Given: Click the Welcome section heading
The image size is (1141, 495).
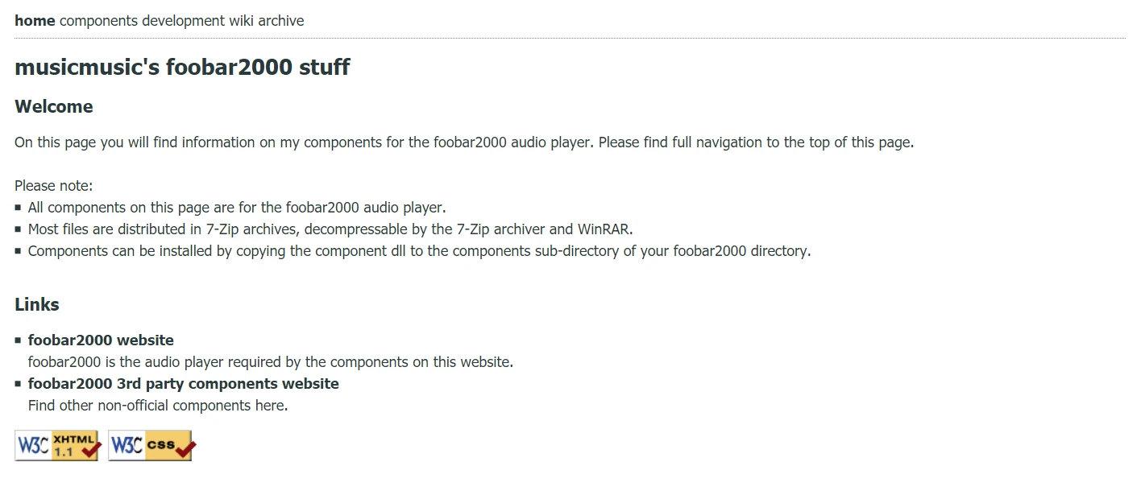Looking at the screenshot, I should coord(53,105).
